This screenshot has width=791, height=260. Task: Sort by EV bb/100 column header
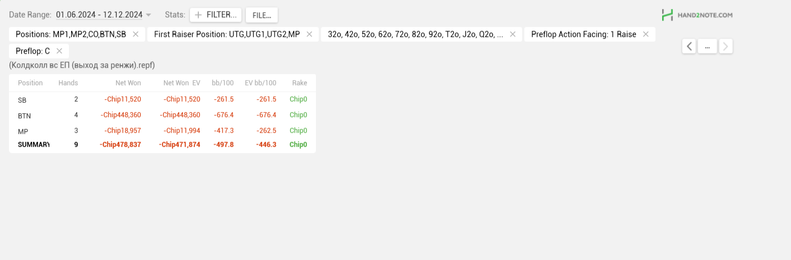(x=260, y=83)
